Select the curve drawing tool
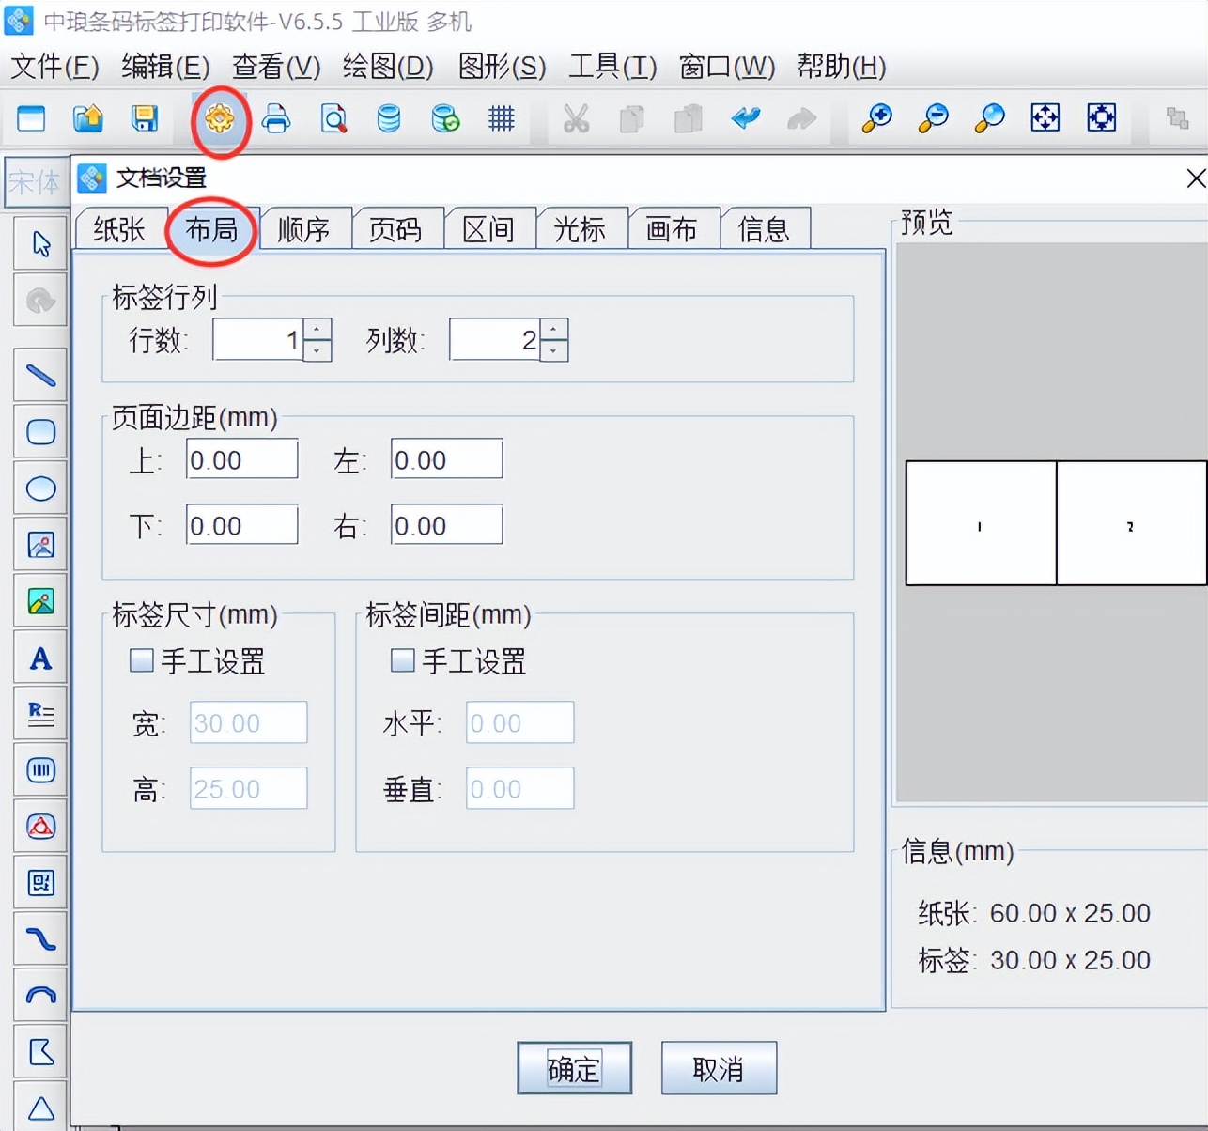This screenshot has height=1131, width=1208. pos(40,938)
